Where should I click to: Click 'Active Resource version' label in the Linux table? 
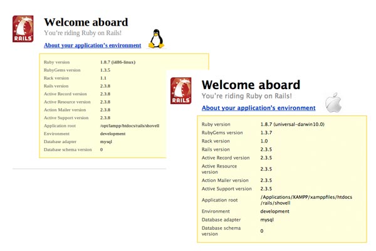pyautogui.click(x=67, y=102)
